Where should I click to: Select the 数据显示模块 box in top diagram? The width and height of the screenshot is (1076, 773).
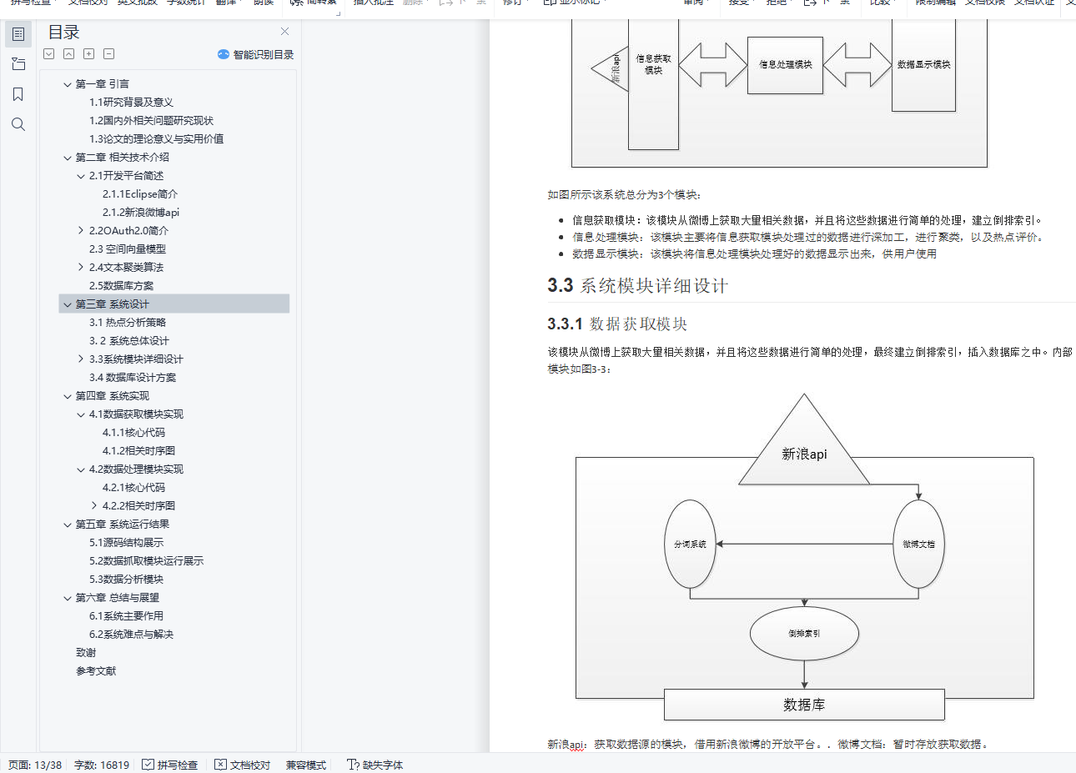(x=923, y=65)
